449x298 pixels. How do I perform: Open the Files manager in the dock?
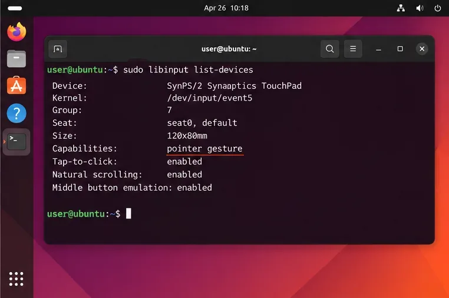tap(16, 59)
